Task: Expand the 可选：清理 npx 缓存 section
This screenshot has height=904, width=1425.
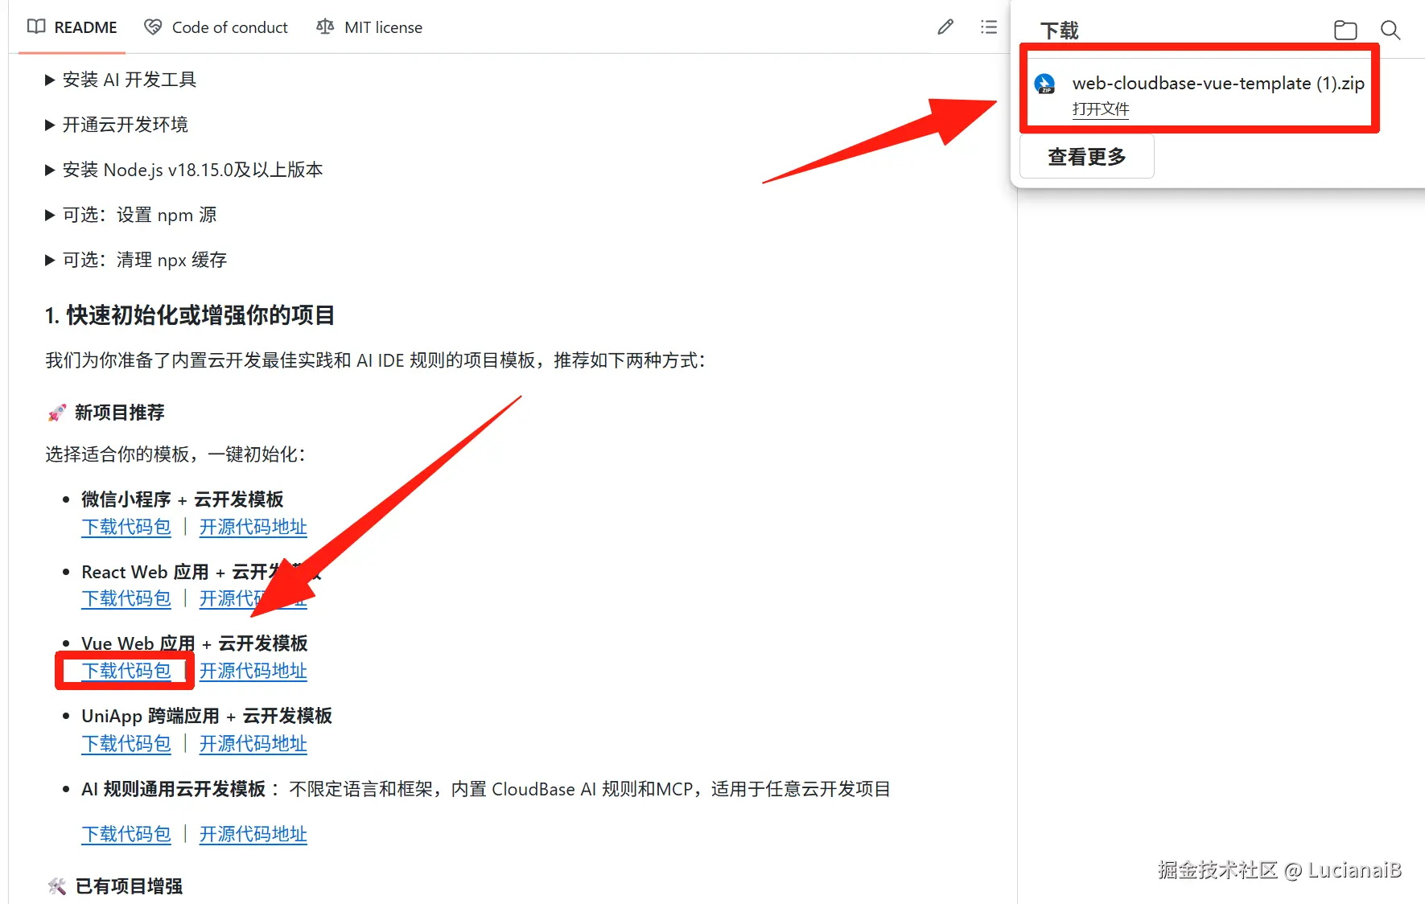Action: [136, 260]
